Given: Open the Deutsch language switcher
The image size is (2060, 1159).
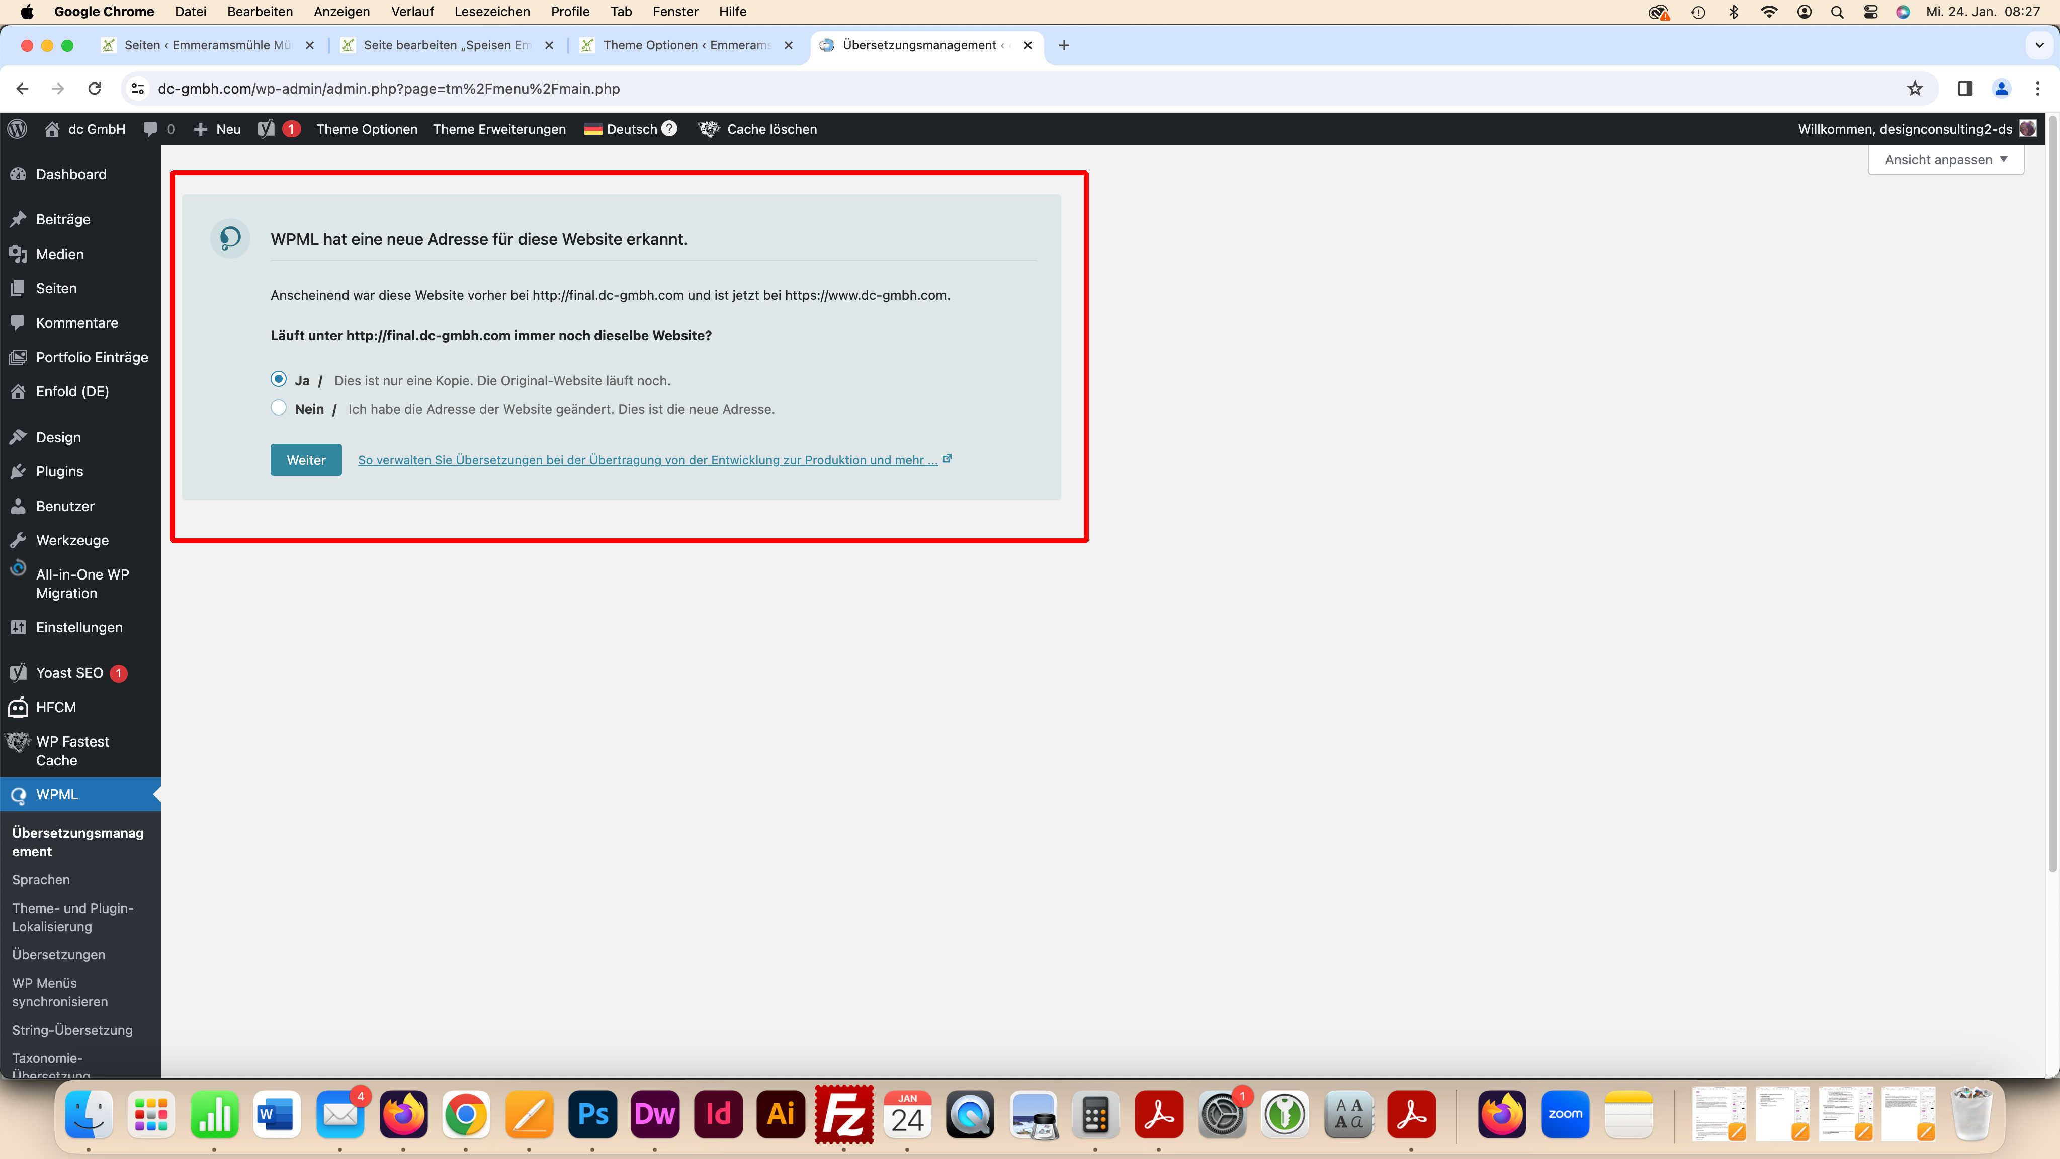Looking at the screenshot, I should (x=621, y=129).
